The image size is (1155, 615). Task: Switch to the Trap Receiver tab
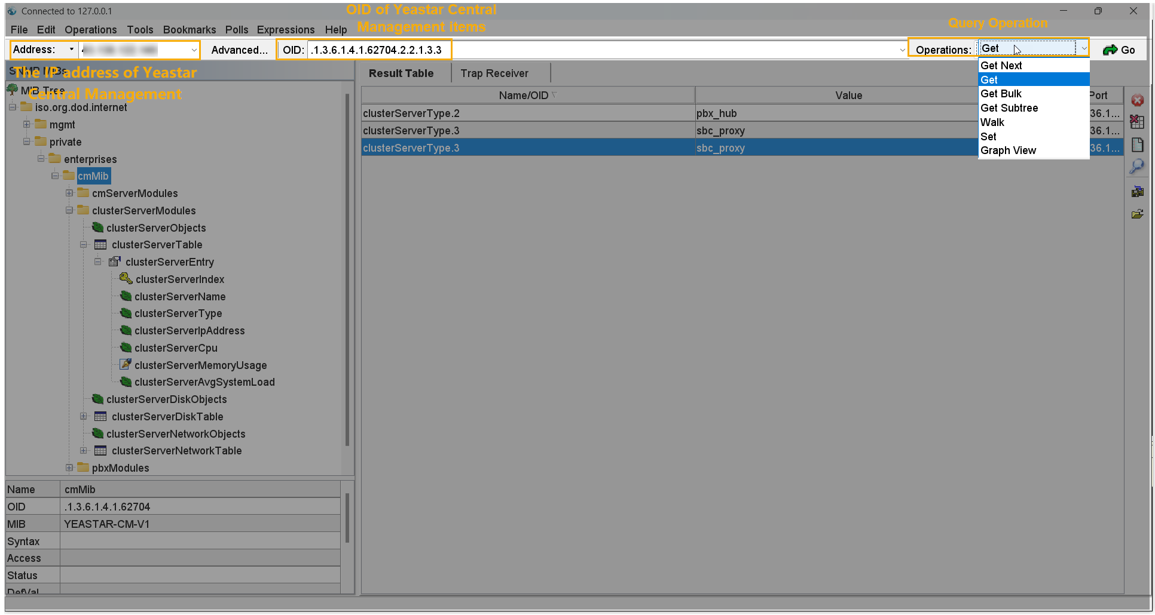coord(494,73)
